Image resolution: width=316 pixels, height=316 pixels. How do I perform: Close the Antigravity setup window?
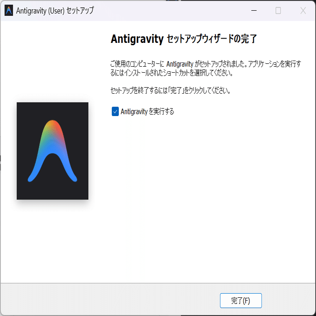point(303,10)
